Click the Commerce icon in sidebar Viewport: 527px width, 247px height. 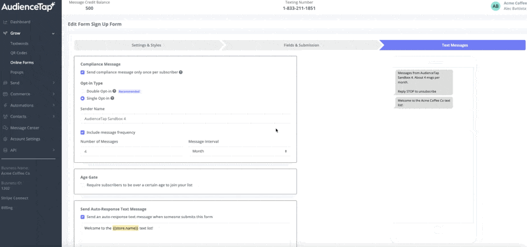5,94
